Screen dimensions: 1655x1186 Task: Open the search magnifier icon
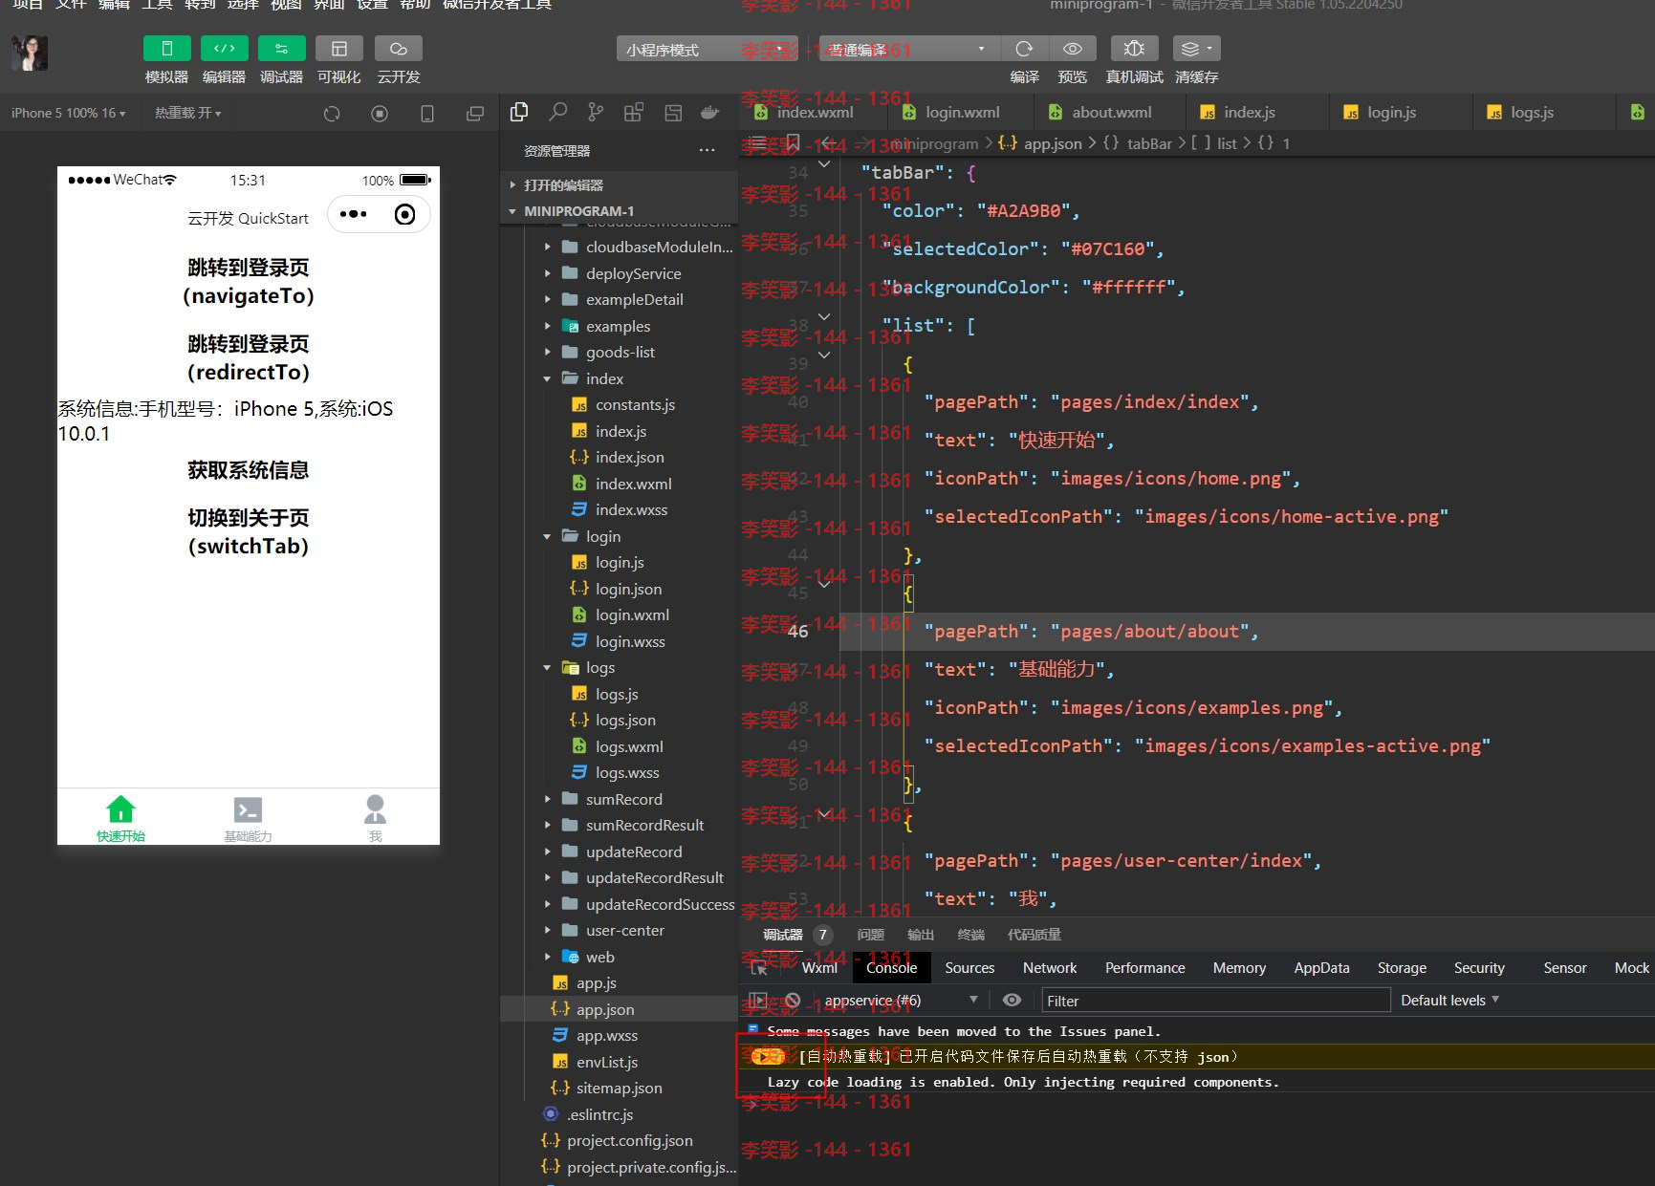click(557, 112)
